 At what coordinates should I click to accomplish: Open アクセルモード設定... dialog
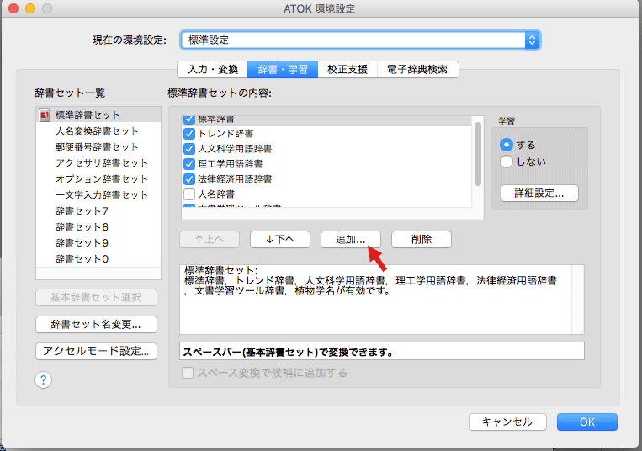96,351
